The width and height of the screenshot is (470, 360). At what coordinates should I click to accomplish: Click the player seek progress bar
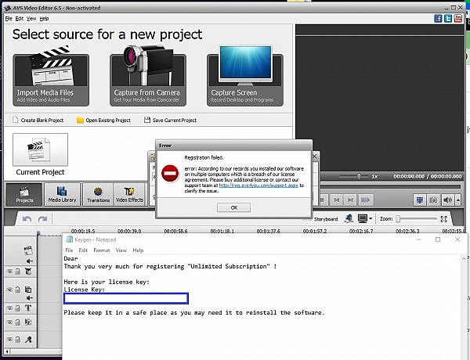390,186
